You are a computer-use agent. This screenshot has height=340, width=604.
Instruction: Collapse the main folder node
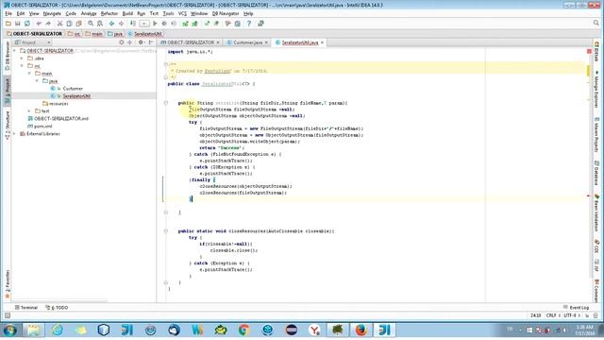[29, 74]
